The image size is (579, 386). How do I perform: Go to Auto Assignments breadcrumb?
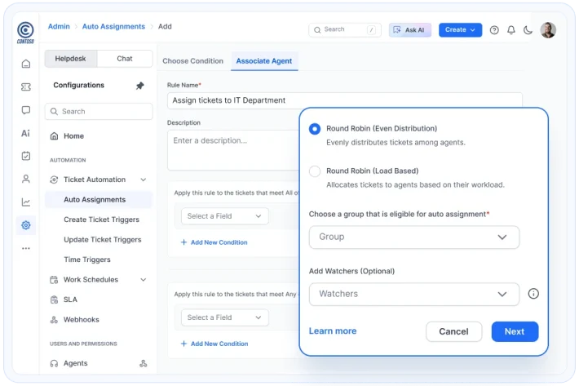click(x=113, y=27)
